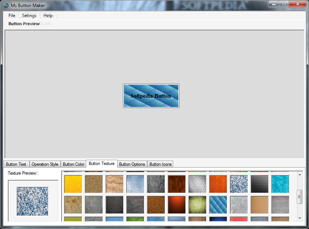Select the dark orange wood grain texture
Viewport: 309px width, 229px height.
[177, 184]
